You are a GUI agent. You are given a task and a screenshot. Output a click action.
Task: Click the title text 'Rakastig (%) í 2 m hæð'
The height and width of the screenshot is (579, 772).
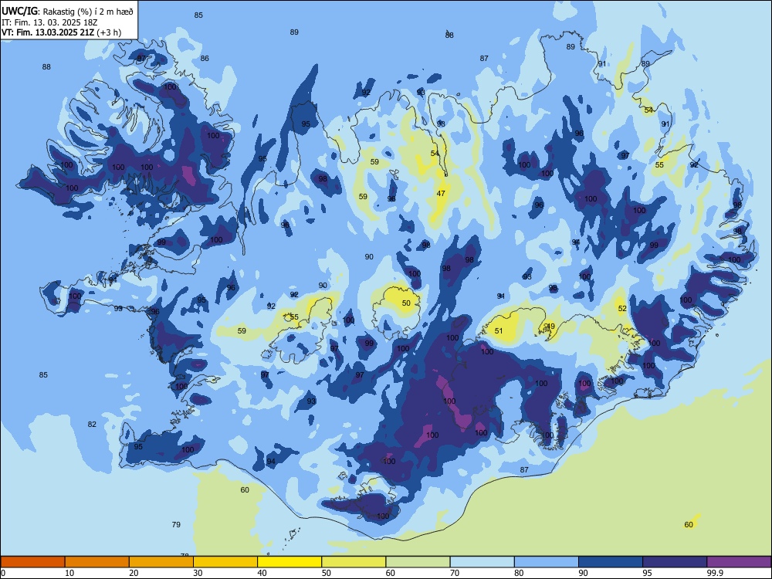pos(88,12)
